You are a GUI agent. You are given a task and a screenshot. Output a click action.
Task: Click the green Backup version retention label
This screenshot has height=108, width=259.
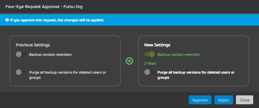[179, 55]
